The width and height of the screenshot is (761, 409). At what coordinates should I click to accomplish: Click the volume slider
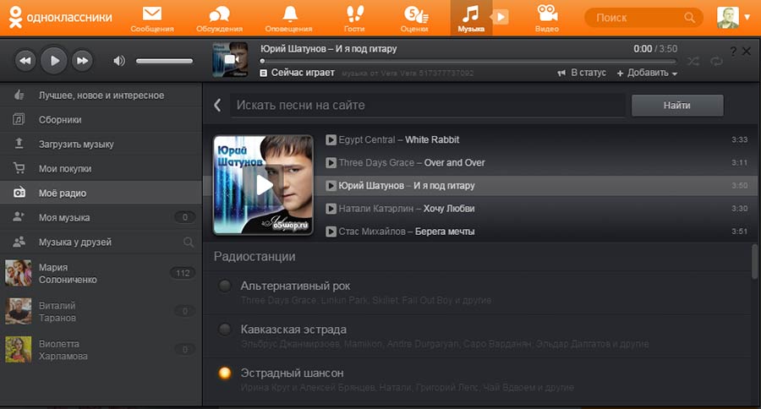pos(165,61)
